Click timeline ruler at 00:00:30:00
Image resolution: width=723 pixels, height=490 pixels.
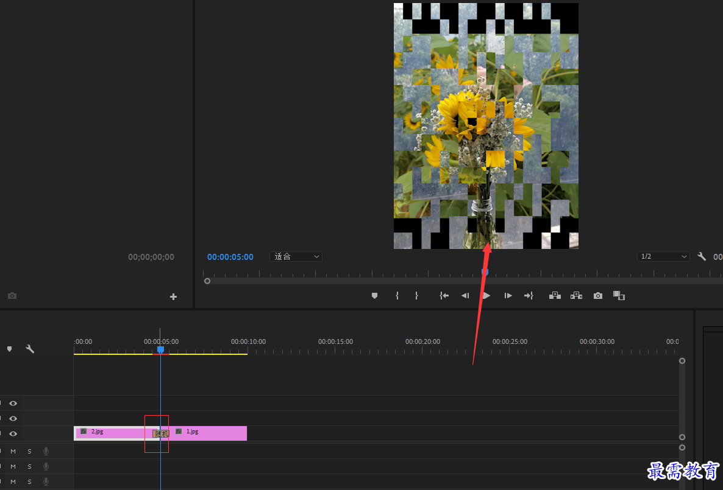[597, 341]
